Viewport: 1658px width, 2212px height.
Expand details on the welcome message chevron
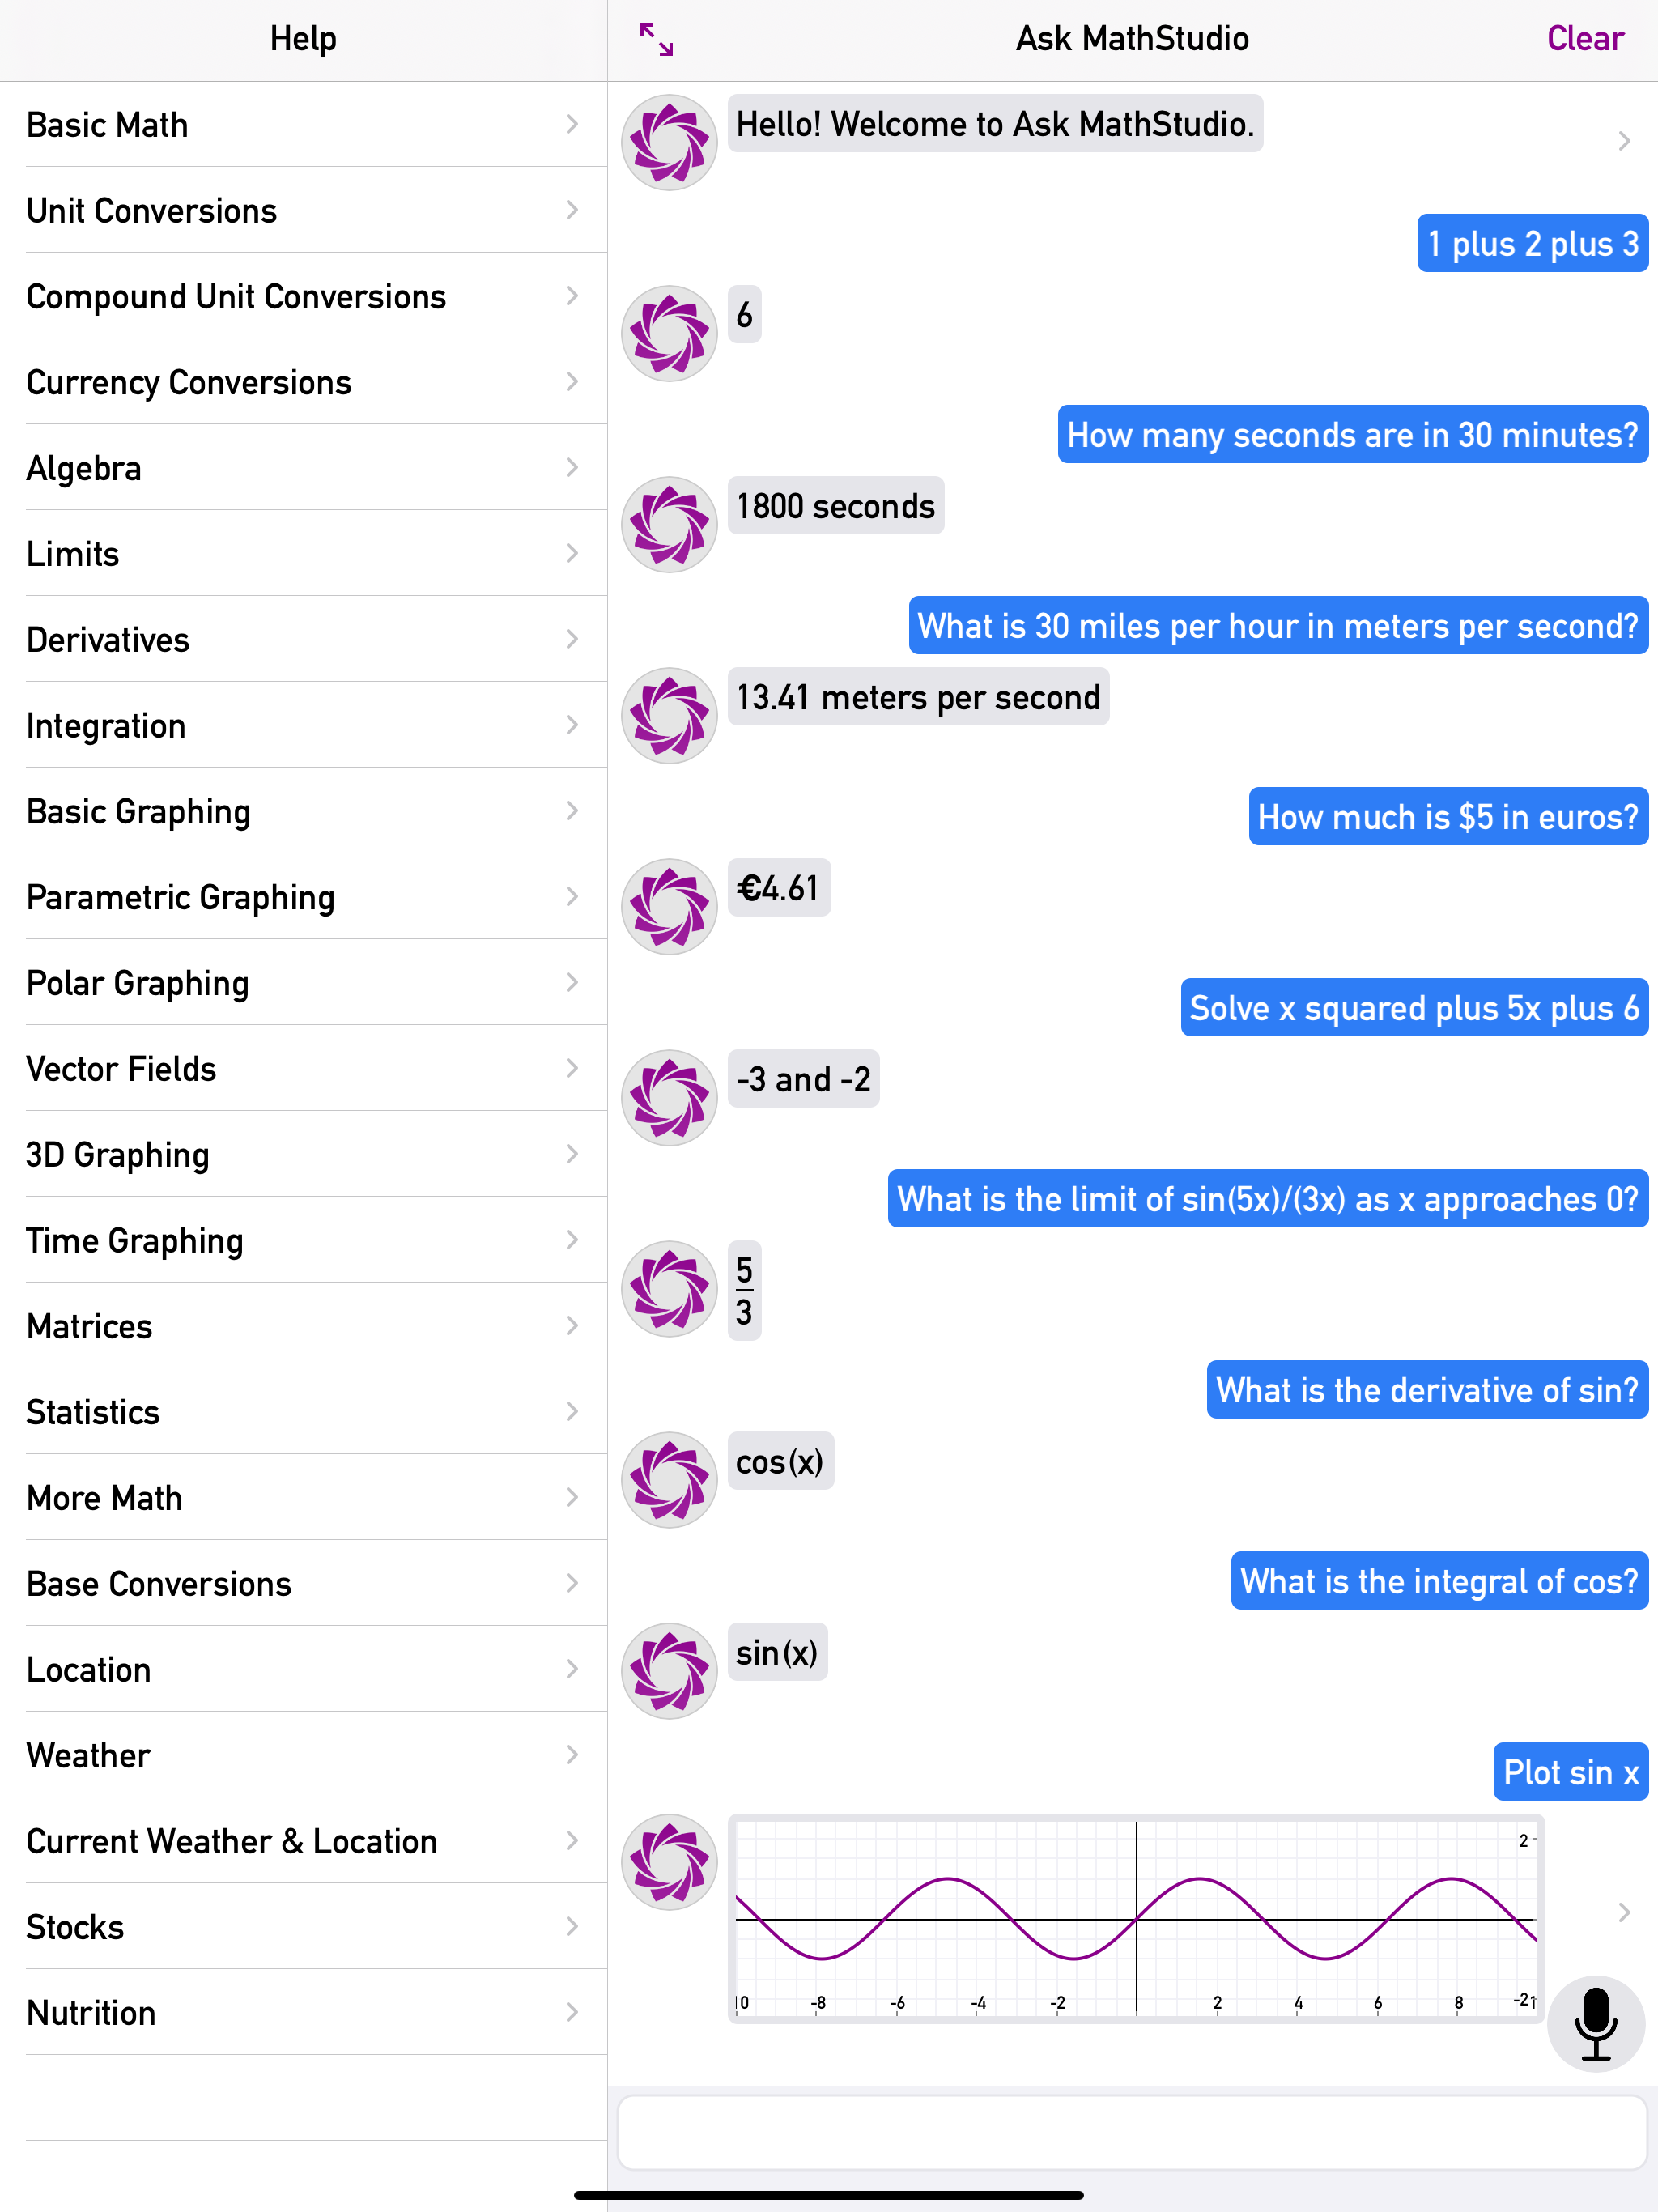point(1624,141)
